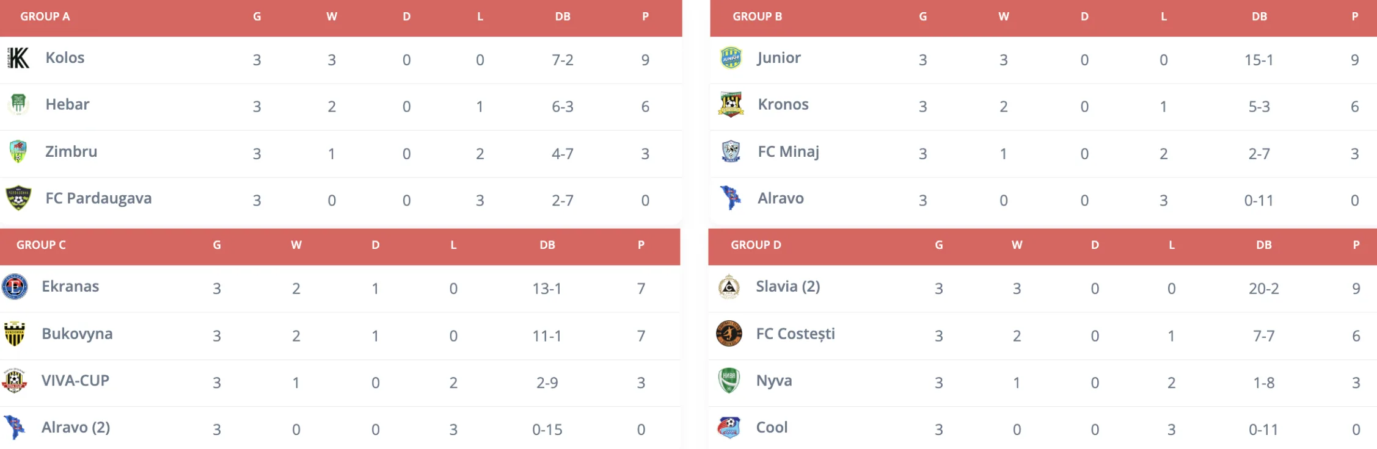The image size is (1377, 449).
Task: Click the GROUP D table header
Action: [x=756, y=245]
